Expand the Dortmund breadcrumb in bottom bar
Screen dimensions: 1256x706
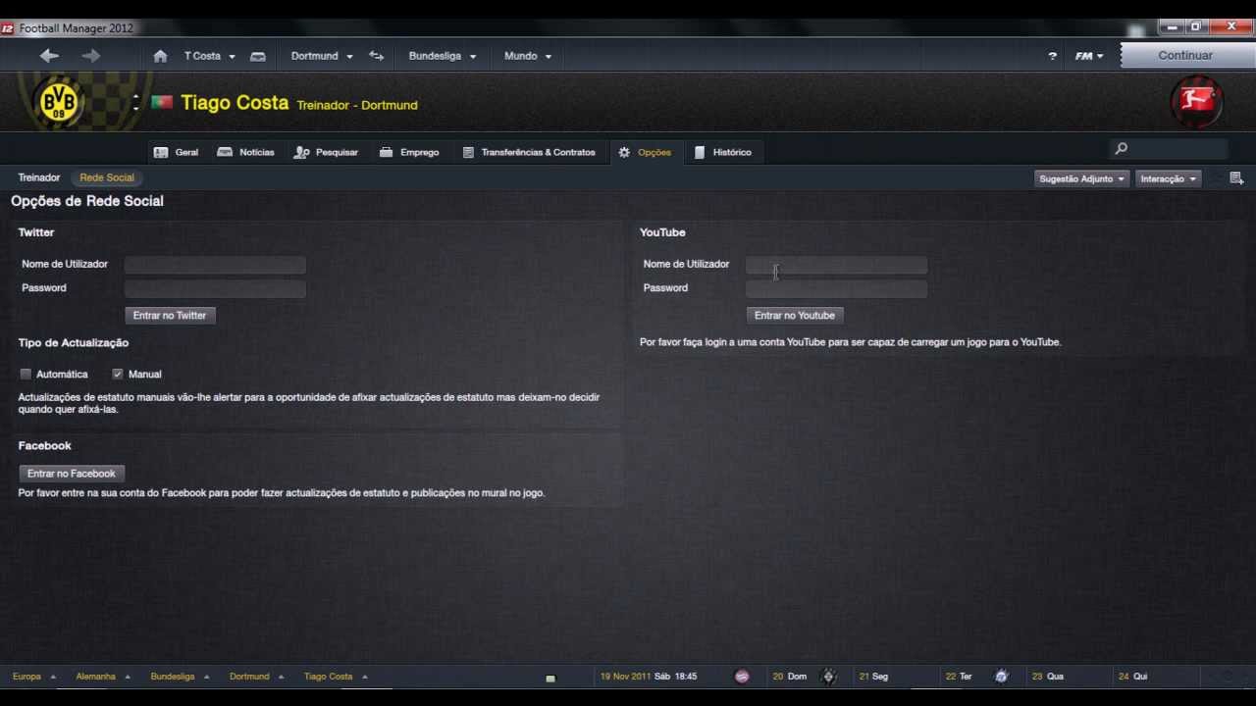(256, 677)
